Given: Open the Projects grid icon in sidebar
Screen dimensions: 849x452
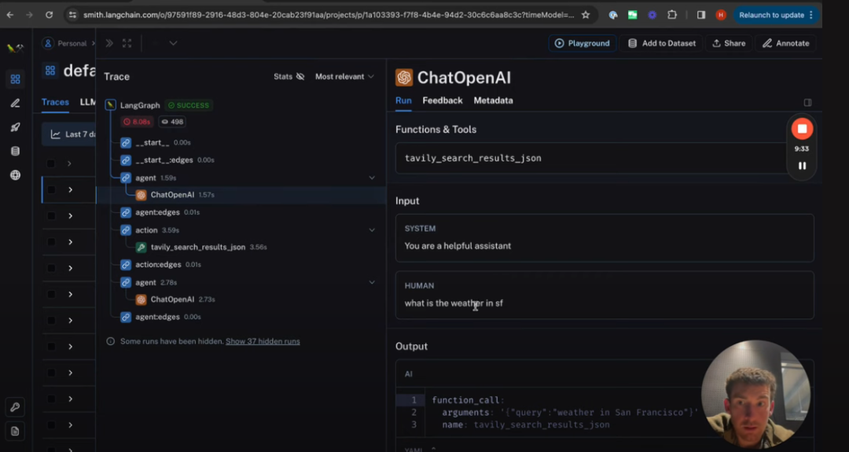Looking at the screenshot, I should (15, 79).
